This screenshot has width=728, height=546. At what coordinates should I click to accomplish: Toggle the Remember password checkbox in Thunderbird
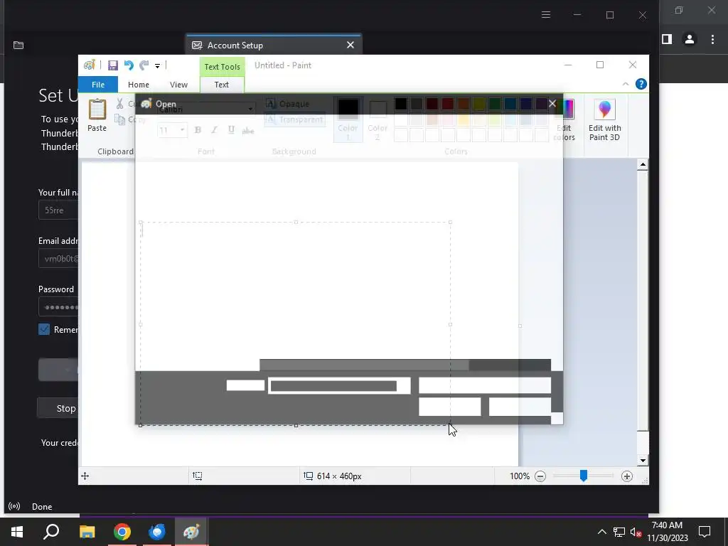(x=44, y=330)
